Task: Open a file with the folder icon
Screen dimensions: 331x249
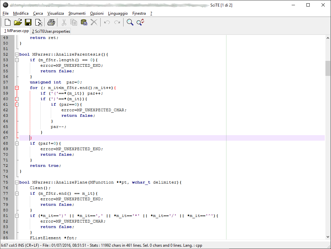Action: pos(18,22)
